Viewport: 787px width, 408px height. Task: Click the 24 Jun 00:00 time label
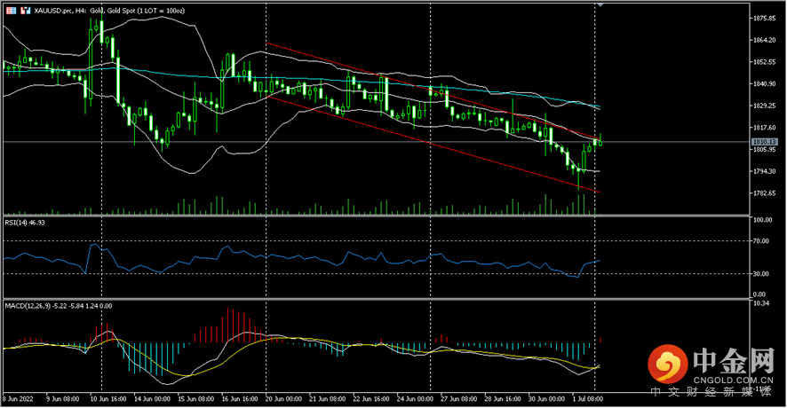click(x=415, y=399)
